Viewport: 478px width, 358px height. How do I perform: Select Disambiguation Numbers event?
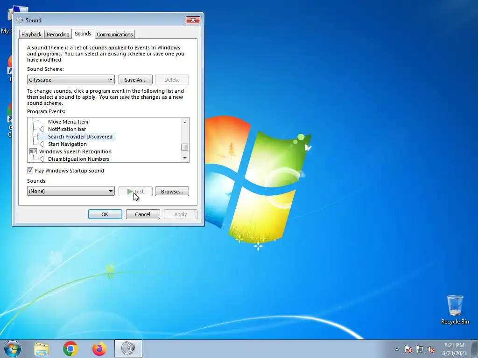pos(78,159)
